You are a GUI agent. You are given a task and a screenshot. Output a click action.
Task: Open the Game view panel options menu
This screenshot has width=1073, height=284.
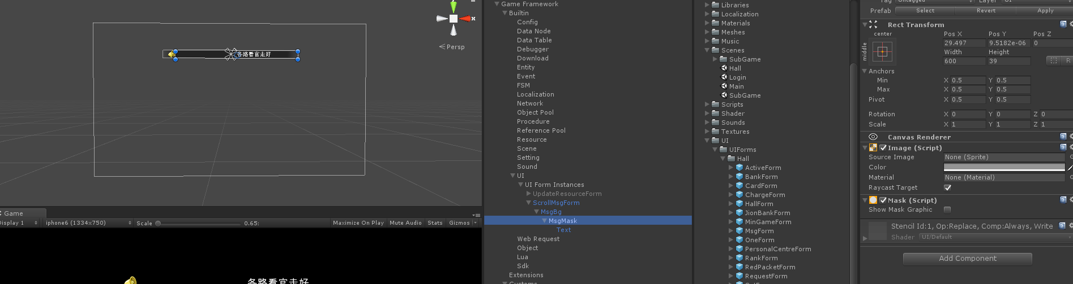click(x=476, y=215)
